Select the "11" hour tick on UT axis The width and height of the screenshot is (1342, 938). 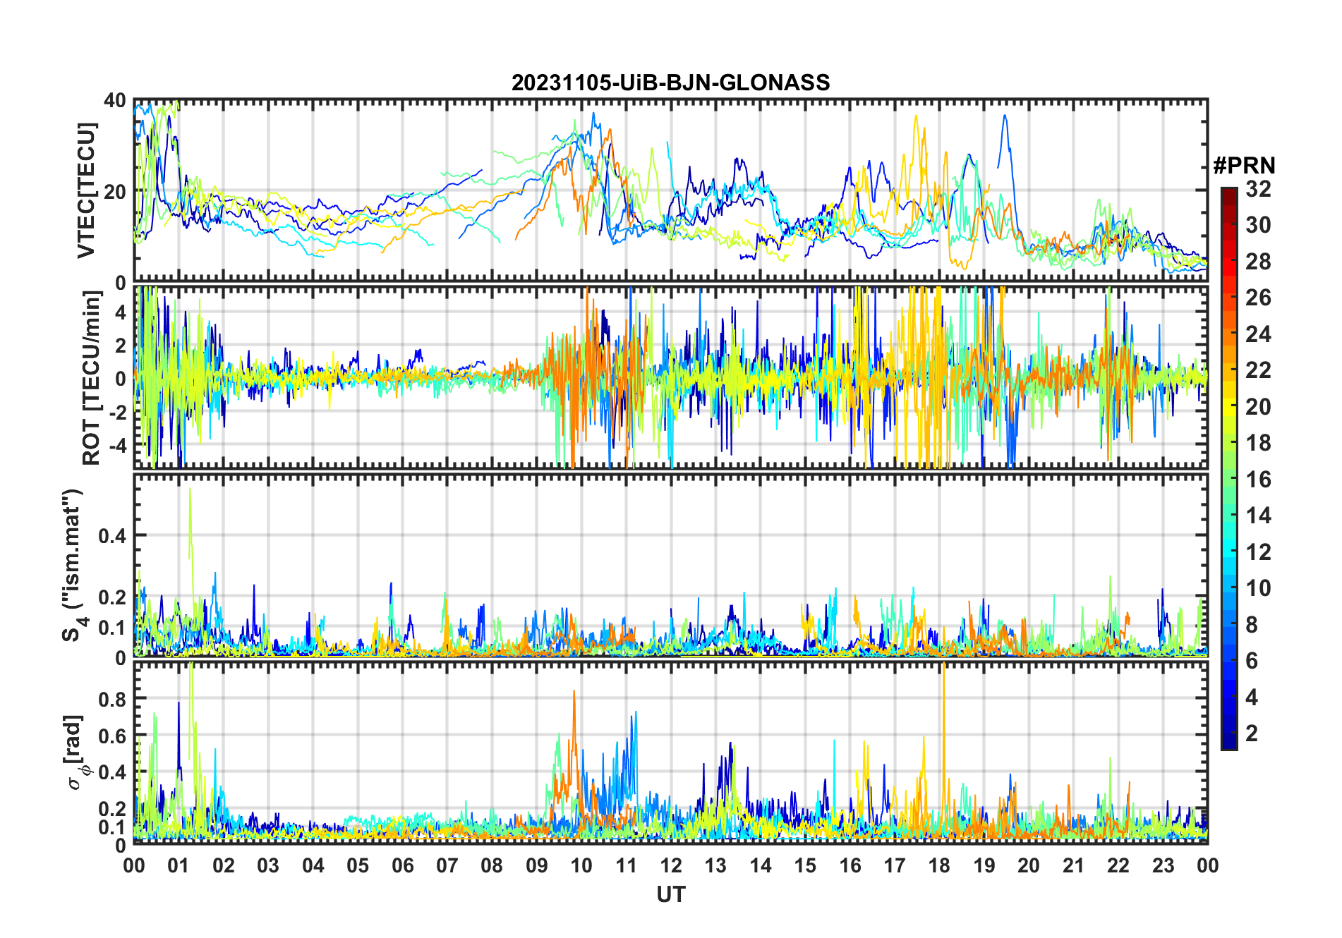click(627, 865)
